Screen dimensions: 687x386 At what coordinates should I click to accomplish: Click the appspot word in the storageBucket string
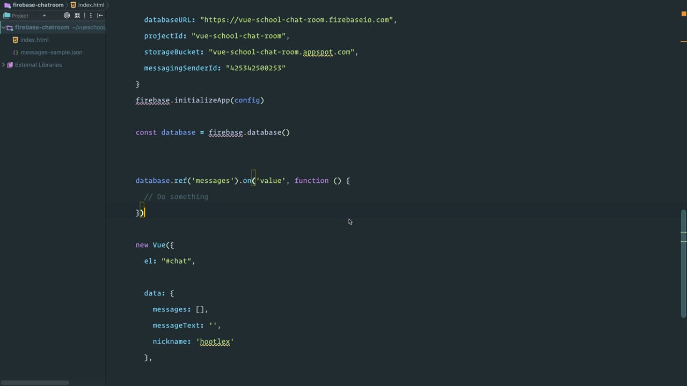coord(318,52)
